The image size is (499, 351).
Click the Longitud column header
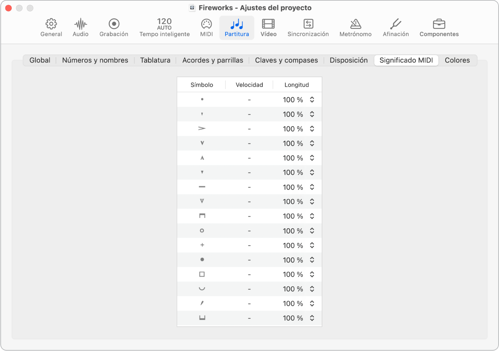(x=297, y=85)
